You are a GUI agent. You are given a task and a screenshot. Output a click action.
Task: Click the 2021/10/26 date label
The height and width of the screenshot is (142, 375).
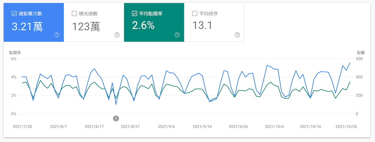pyautogui.click(x=346, y=127)
